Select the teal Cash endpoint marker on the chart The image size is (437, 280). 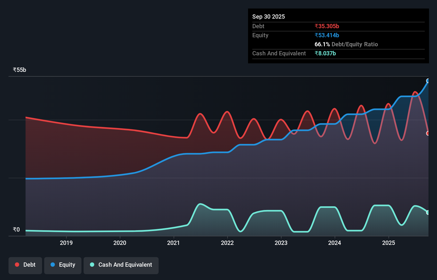click(428, 212)
